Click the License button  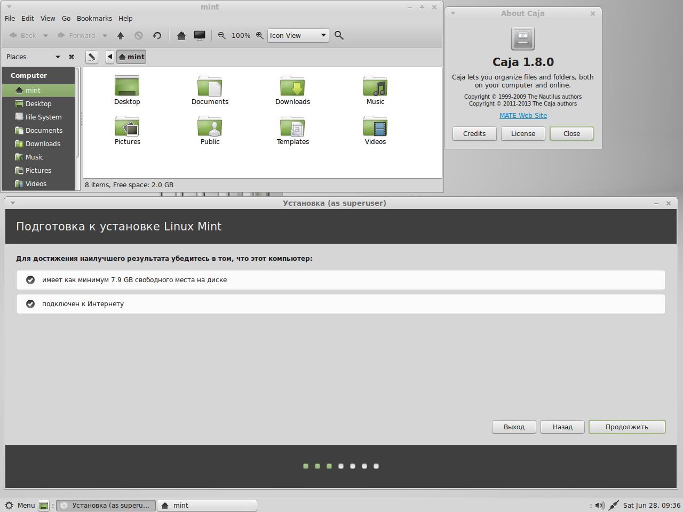523,134
